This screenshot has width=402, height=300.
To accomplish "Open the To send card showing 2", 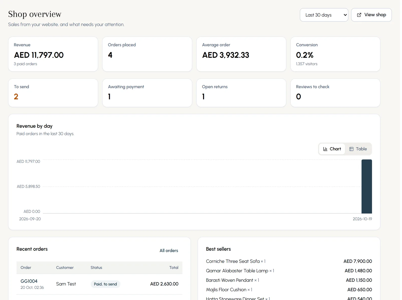I will (x=53, y=93).
